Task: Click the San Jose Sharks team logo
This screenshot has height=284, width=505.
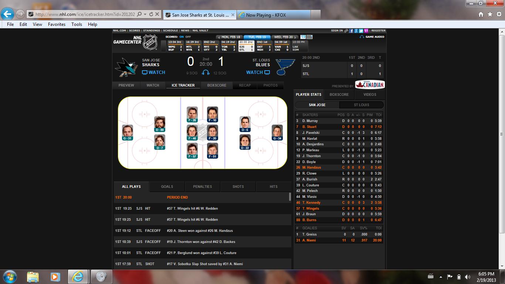Action: pos(126,67)
